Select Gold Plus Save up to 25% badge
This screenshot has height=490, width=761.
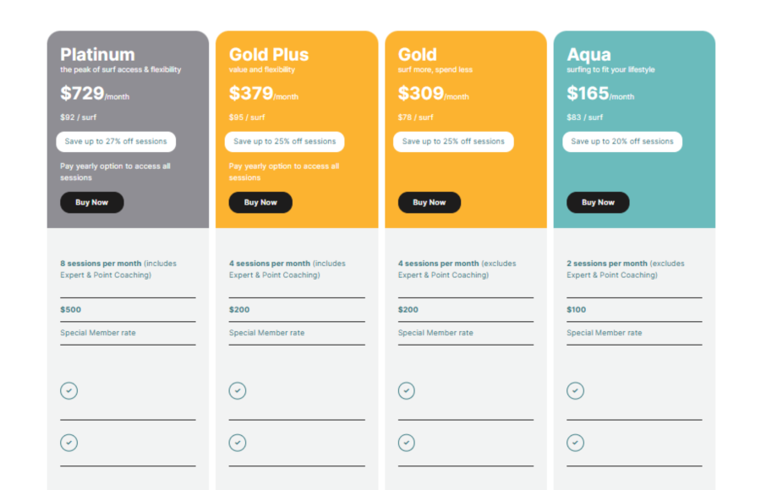tap(284, 142)
